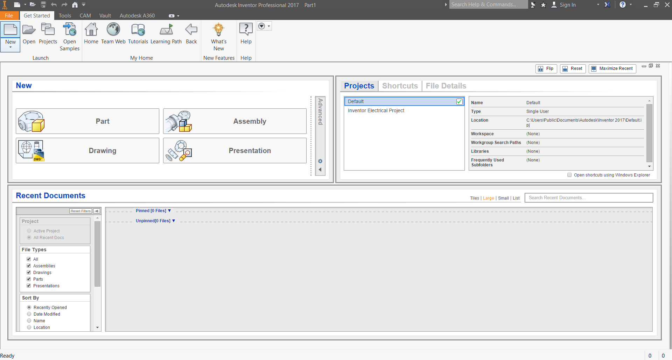Click the Redo arrow in quick access toolbar
The height and width of the screenshot is (360, 672).
64,5
